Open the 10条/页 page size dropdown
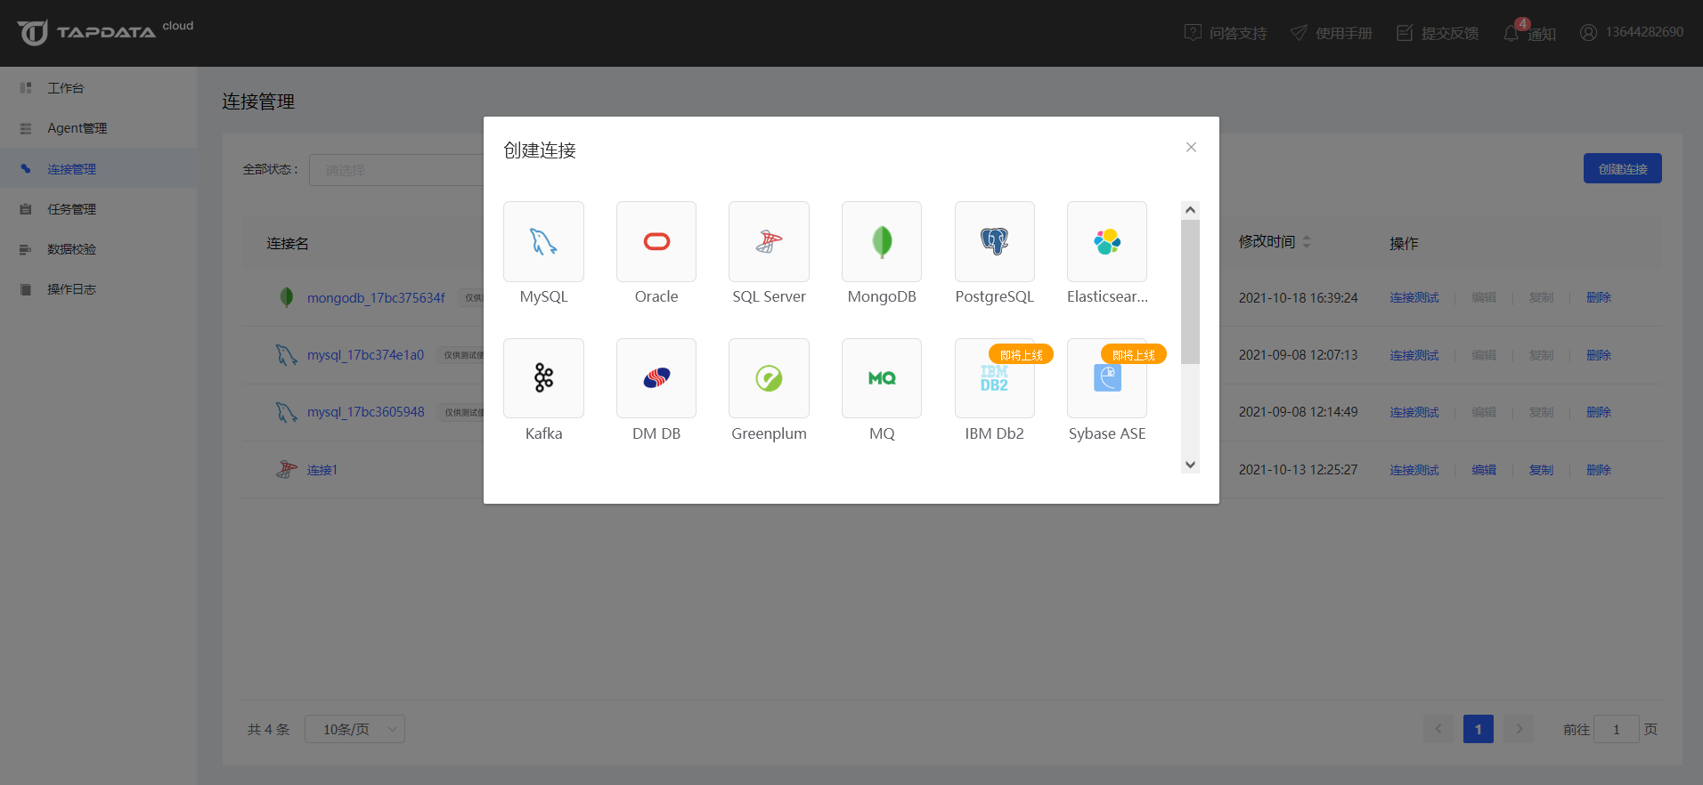The width and height of the screenshot is (1703, 785). pyautogui.click(x=354, y=729)
